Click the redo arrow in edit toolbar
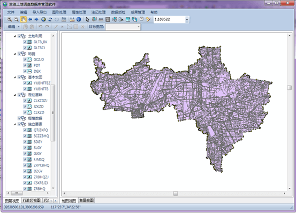The image size is (296, 213). click(x=47, y=27)
